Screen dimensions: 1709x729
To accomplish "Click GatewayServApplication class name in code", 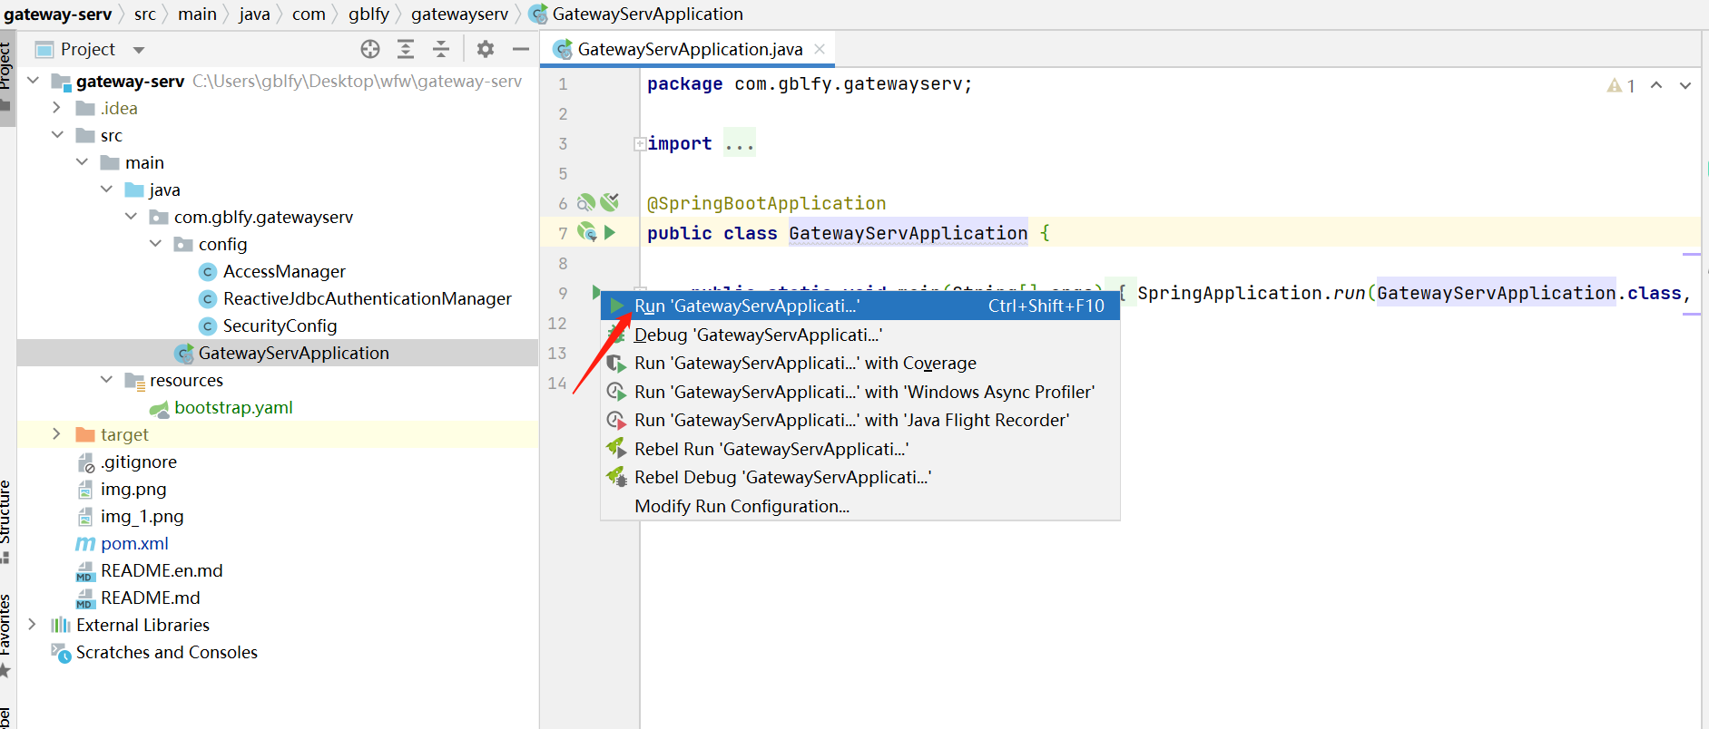I will (x=908, y=233).
